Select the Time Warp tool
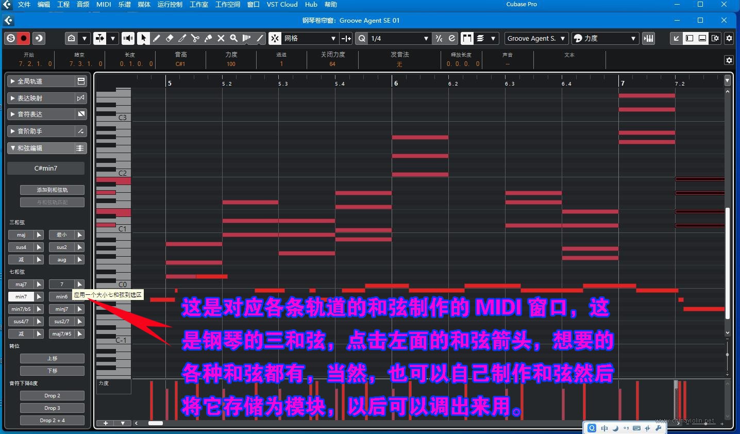 click(247, 38)
